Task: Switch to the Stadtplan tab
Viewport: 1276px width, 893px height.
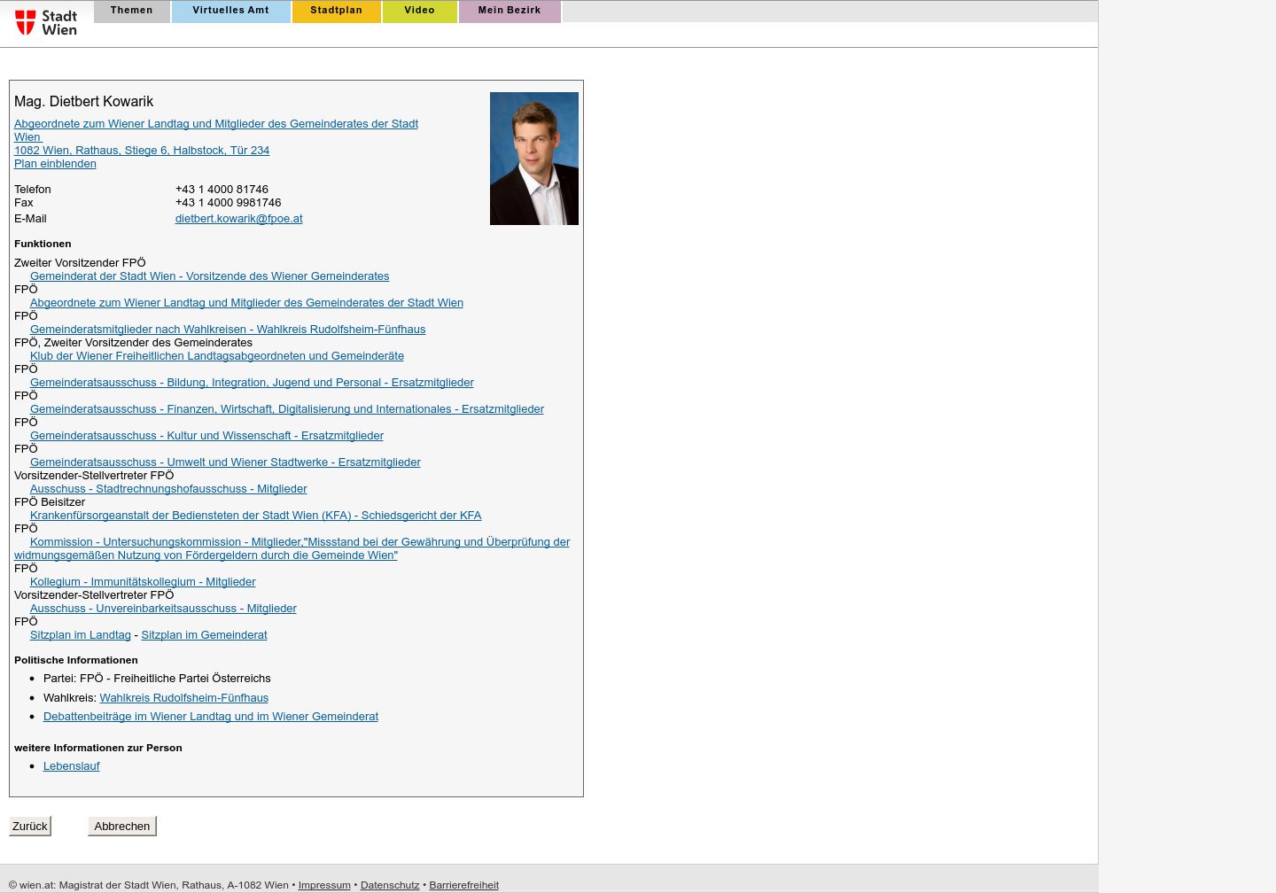Action: click(337, 11)
